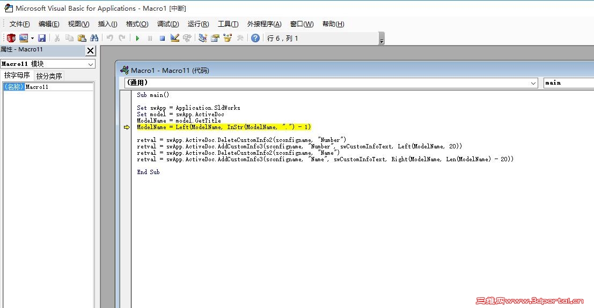This screenshot has height=308, width=594.
Task: Click the Set swApp = Application.SldWorks line
Action: pos(189,108)
